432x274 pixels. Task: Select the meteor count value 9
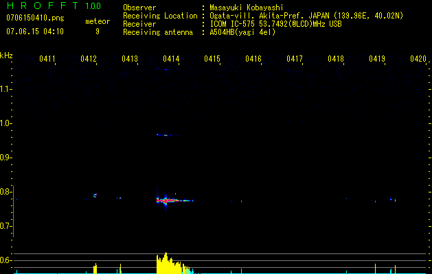[98, 32]
